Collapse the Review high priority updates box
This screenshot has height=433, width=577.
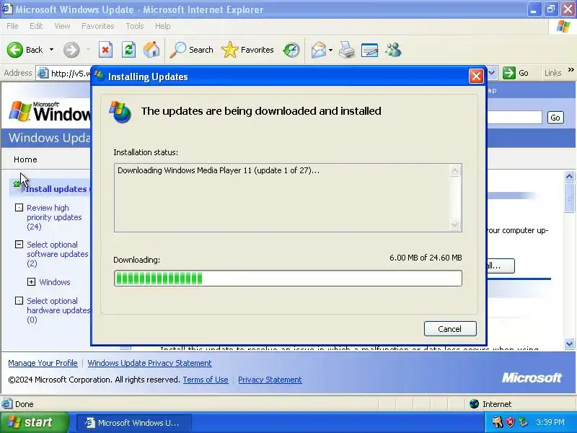point(19,208)
